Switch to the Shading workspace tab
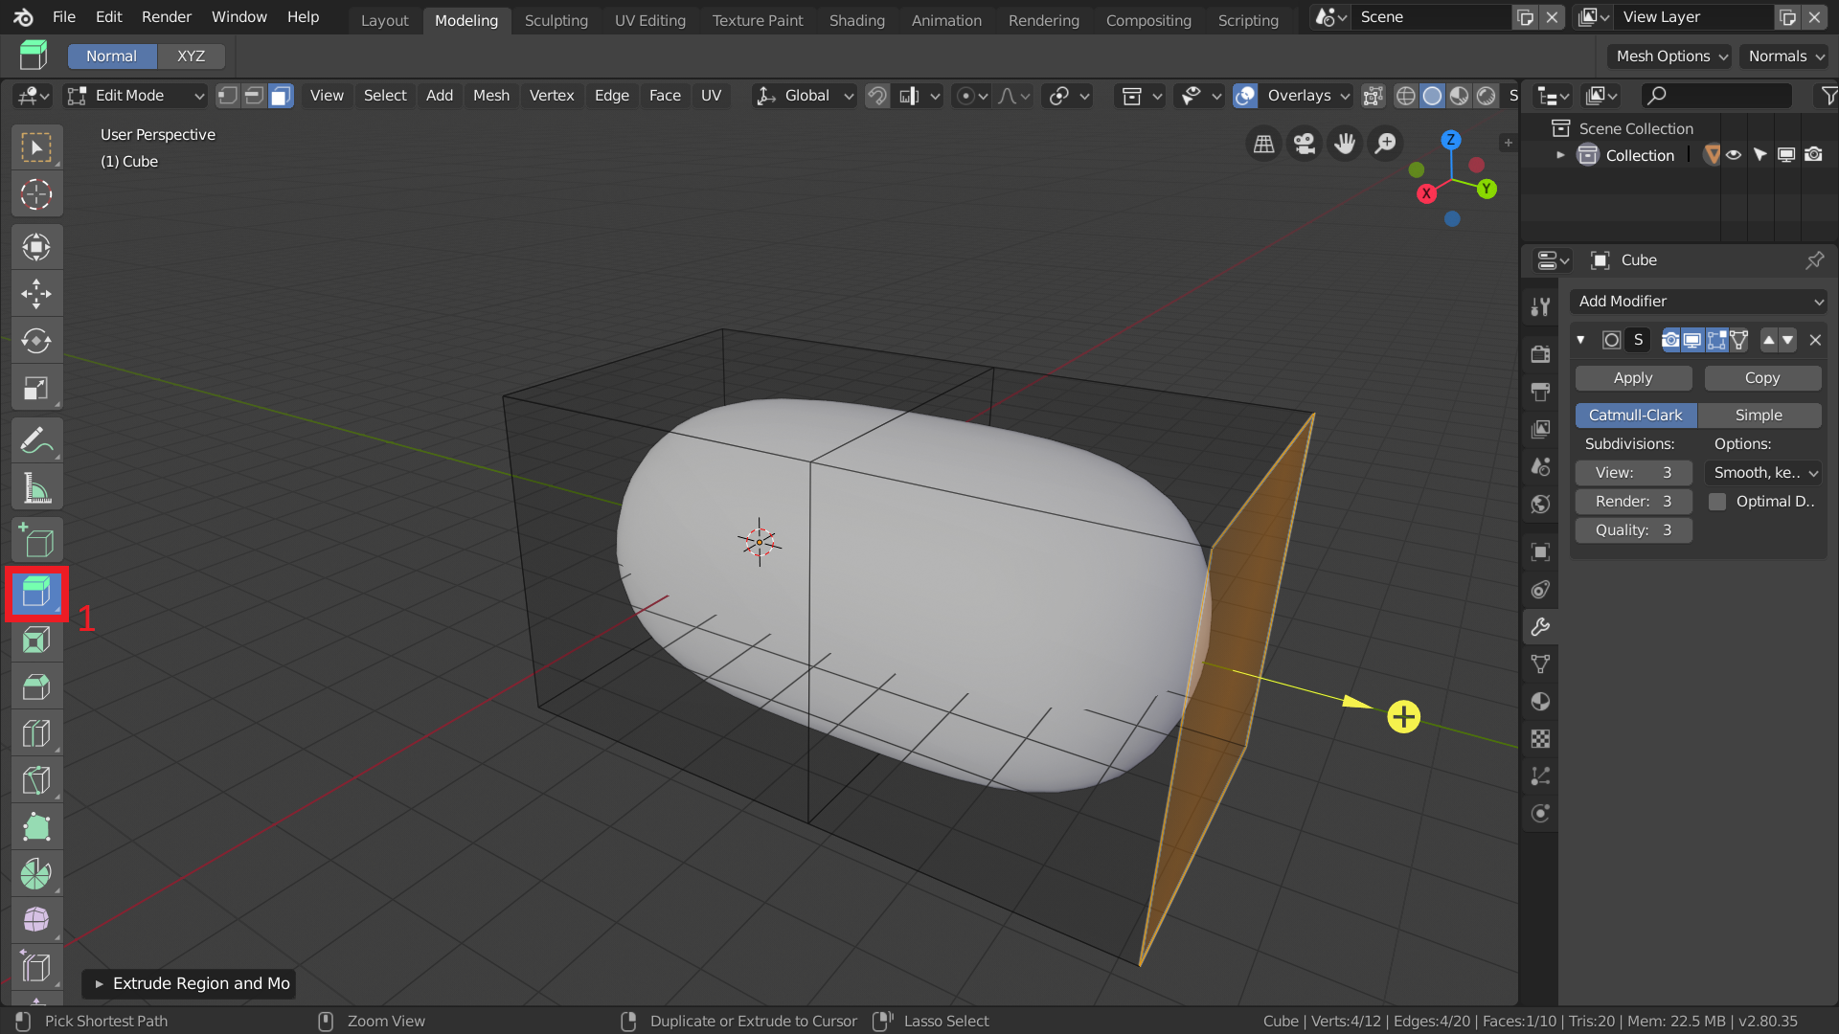 click(857, 20)
